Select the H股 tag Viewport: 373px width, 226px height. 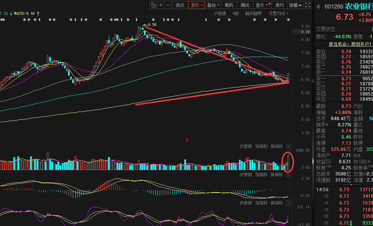click(x=236, y=14)
